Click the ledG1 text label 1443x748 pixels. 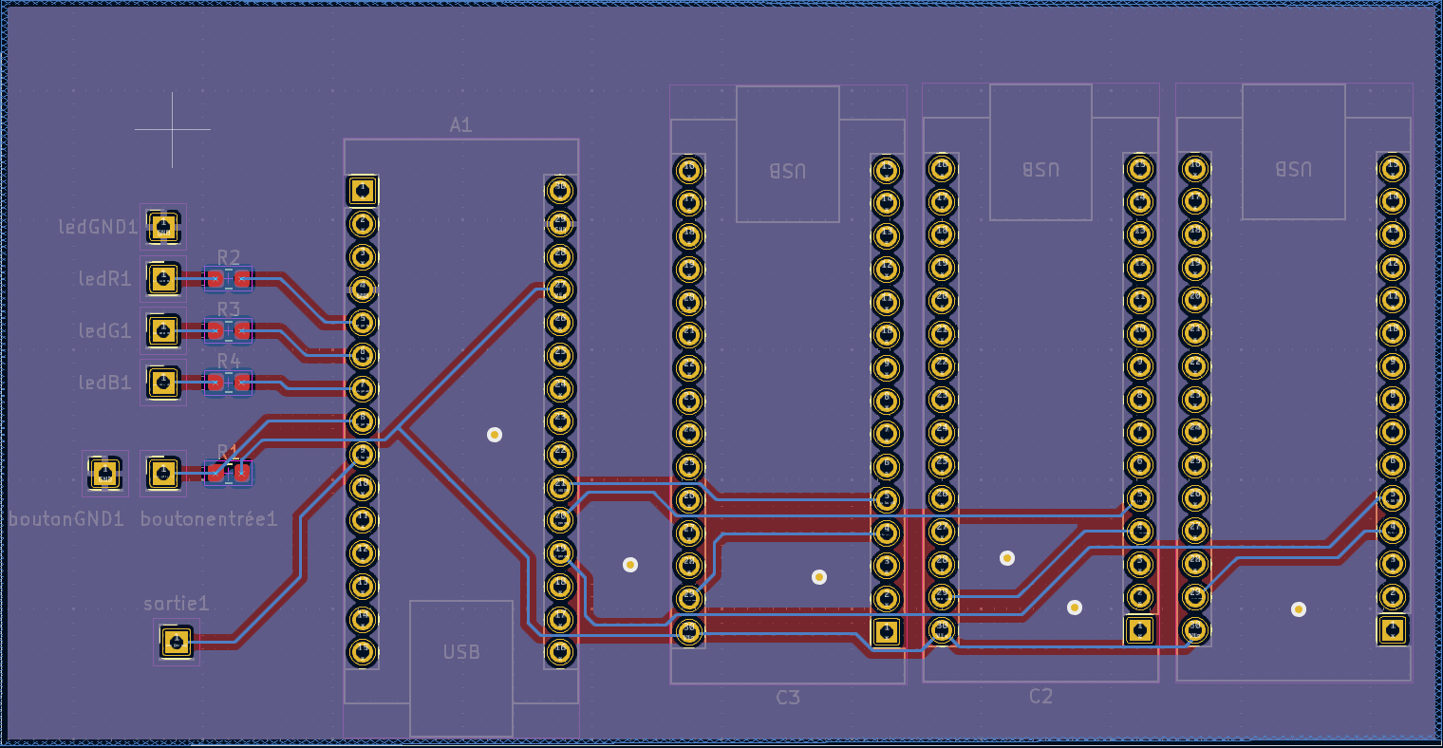104,330
